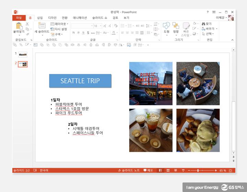Image resolution: width=247 pixels, height=192 pixels.
Task: Click the Arrange (정렬) icon
Action: click(x=176, y=27)
